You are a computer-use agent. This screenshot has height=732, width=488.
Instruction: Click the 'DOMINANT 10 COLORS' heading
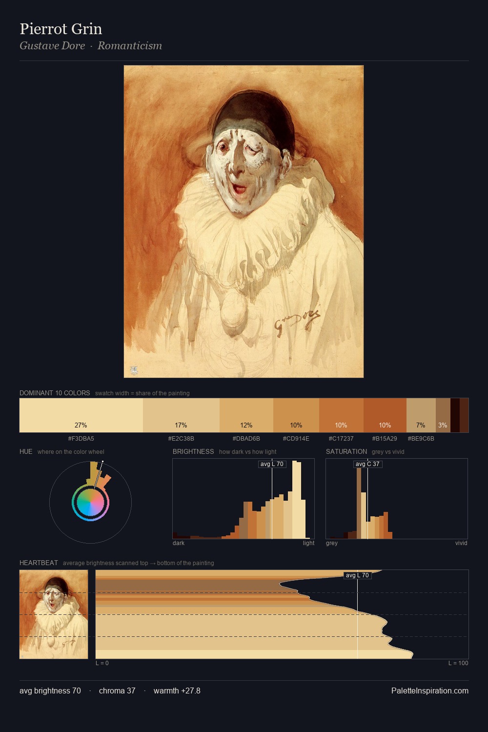tap(55, 393)
